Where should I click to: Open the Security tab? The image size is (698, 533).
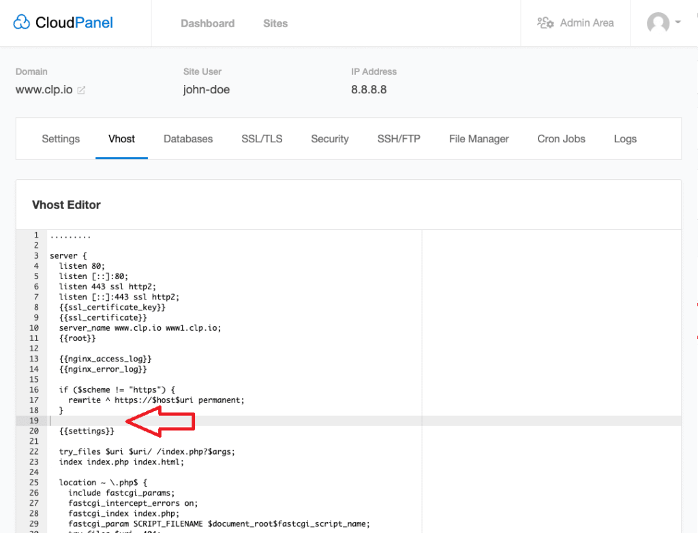pos(330,139)
